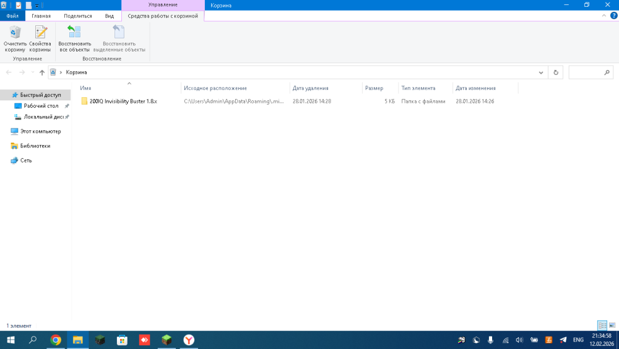The image size is (619, 349).
Task: Select Средства работы с корзиной tab
Action: [x=163, y=16]
